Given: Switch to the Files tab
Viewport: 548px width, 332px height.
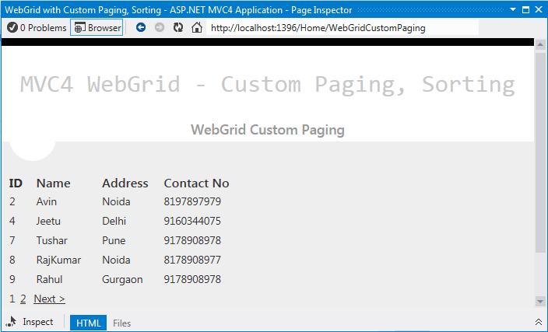Looking at the screenshot, I should pyautogui.click(x=122, y=323).
